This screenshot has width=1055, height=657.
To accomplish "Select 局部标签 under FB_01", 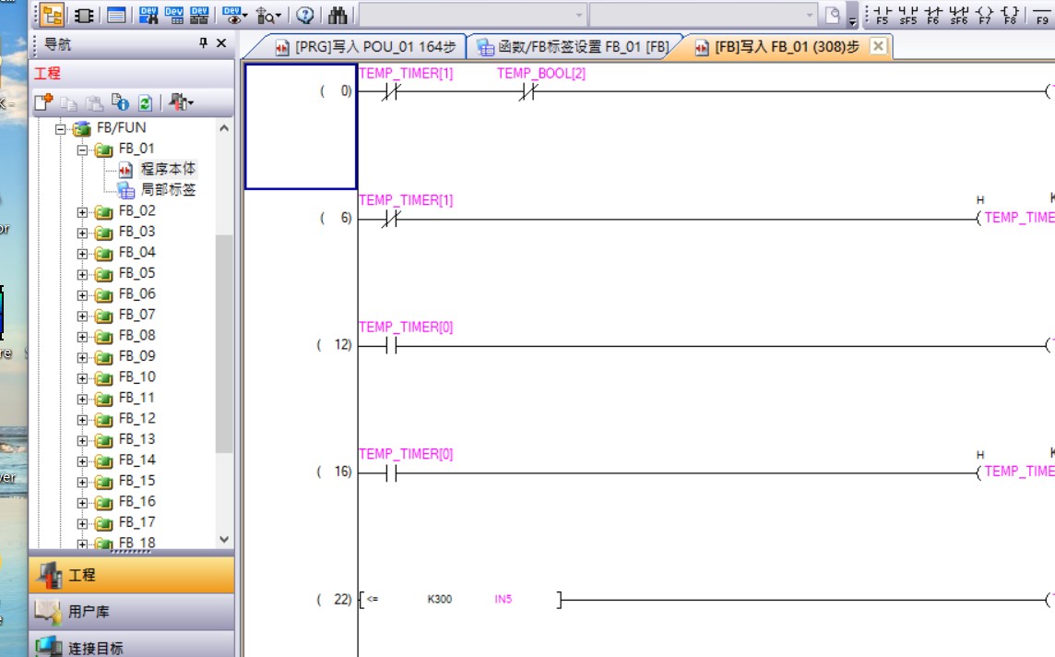I will (x=168, y=190).
